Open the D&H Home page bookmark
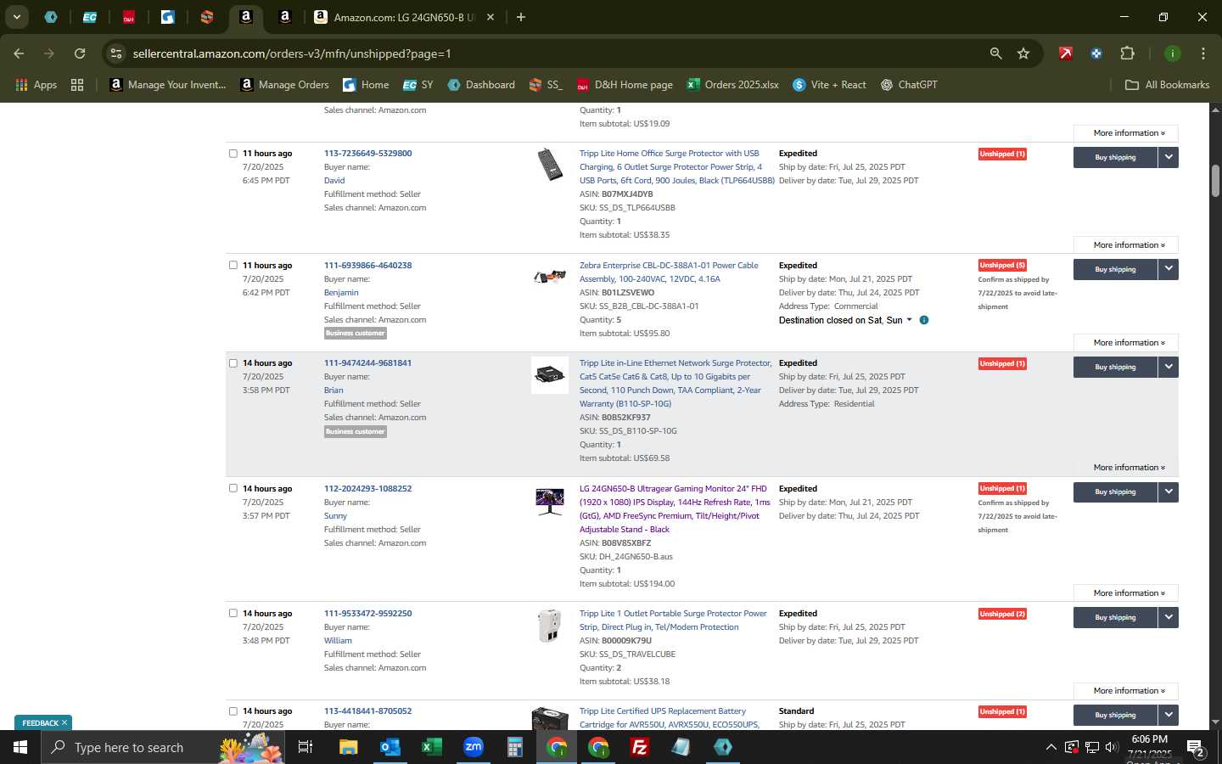 [x=625, y=85]
